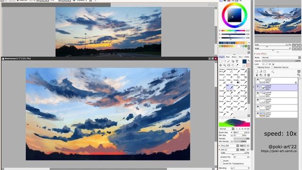Select the Eyedropper color picker tool
Image resolution: width=302 pixels, height=170 pixels.
237,65
